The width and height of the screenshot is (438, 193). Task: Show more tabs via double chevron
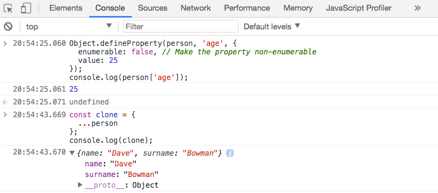(x=417, y=8)
